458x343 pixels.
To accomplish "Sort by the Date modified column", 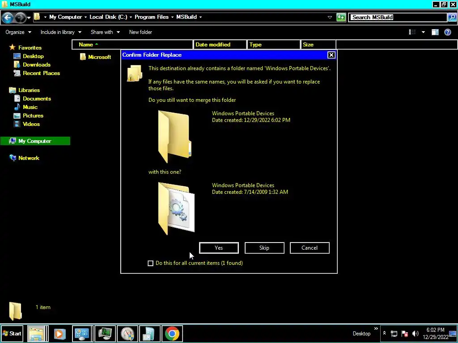I will coord(220,45).
